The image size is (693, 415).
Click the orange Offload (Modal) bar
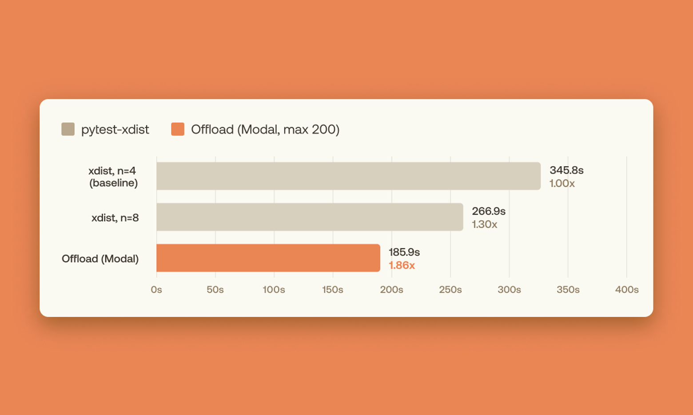point(268,258)
